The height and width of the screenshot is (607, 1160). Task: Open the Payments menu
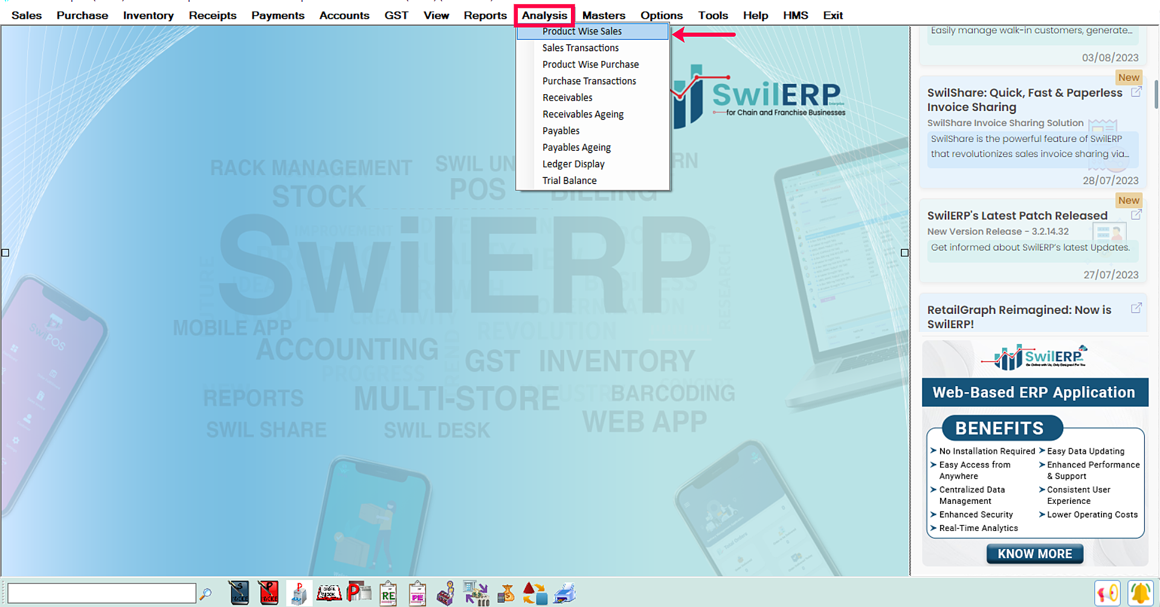278,15
